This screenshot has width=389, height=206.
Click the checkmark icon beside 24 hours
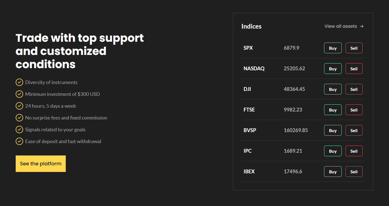point(19,106)
